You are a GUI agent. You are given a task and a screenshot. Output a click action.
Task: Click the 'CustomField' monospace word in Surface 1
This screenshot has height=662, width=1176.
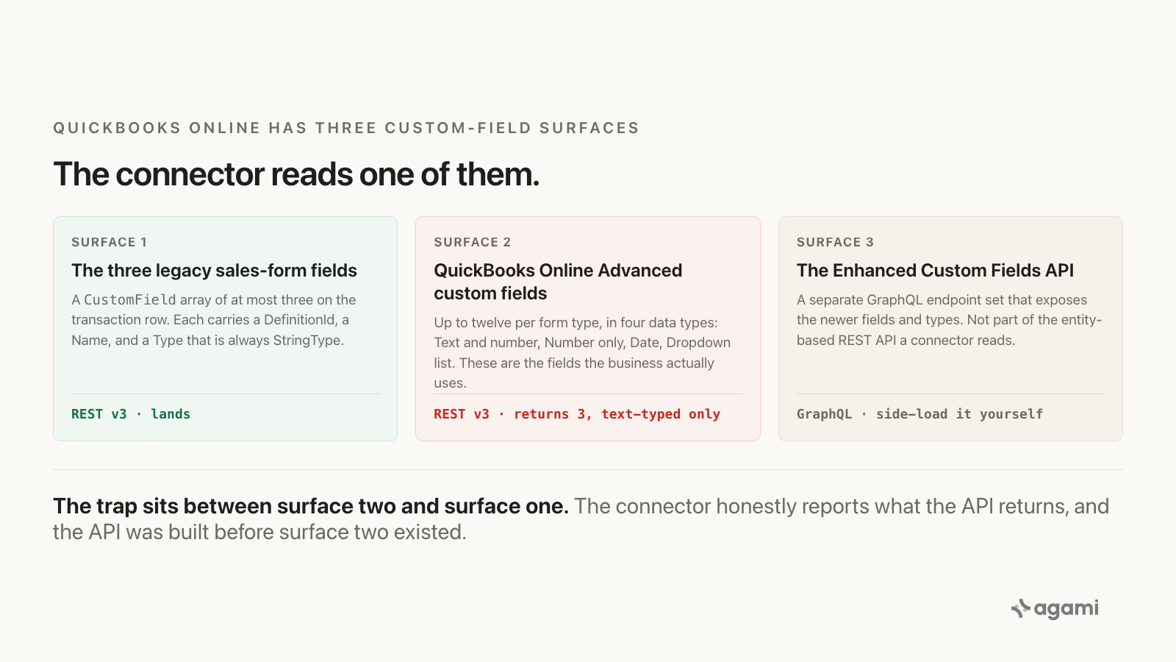coord(130,299)
